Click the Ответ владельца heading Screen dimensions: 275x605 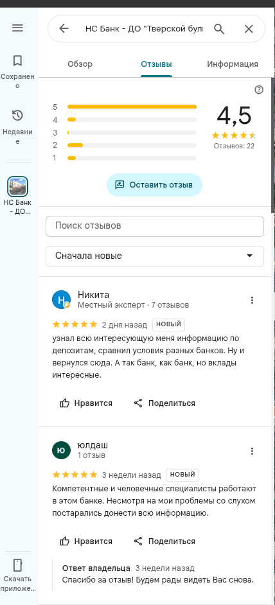96,568
